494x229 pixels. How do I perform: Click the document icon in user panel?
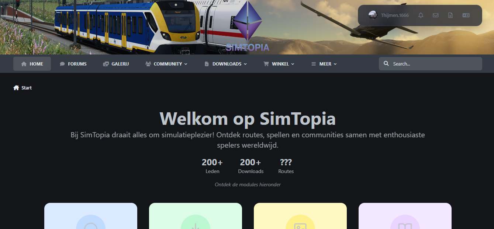pyautogui.click(x=450, y=15)
